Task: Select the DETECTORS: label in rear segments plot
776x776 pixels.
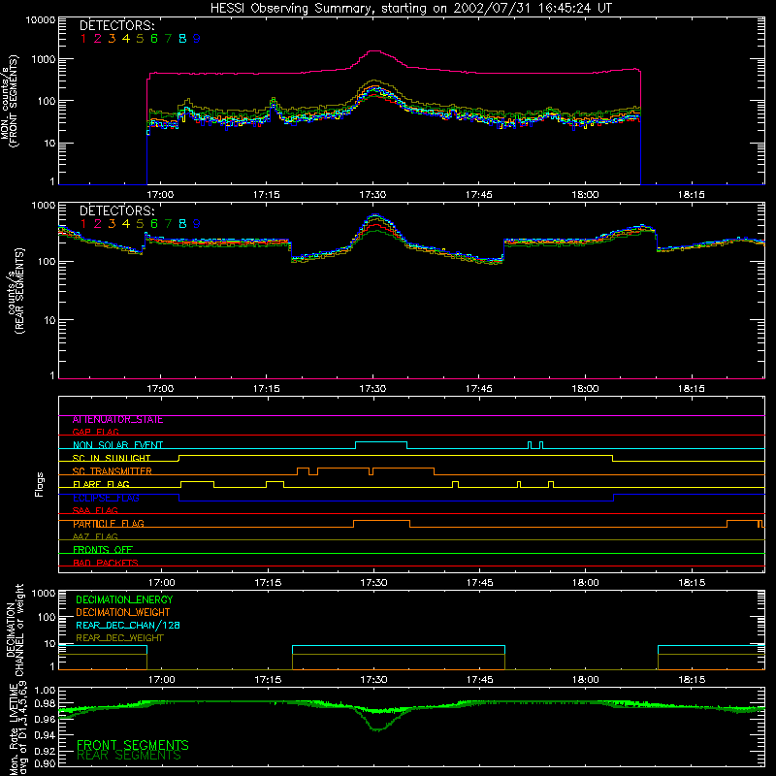Action: click(x=116, y=211)
